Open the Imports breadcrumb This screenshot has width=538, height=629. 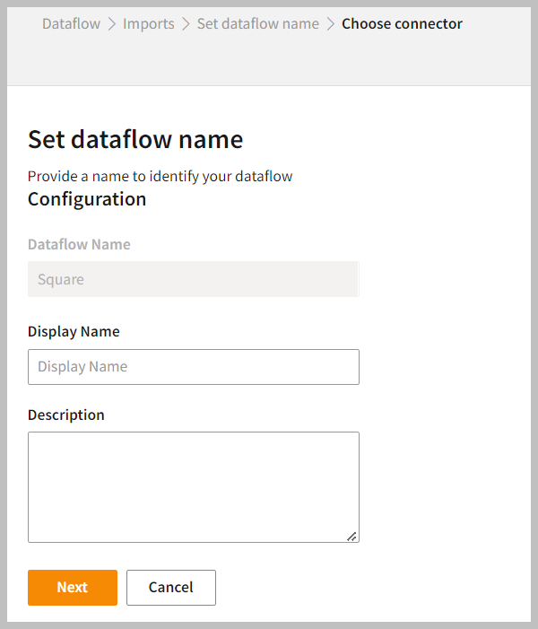pyautogui.click(x=149, y=23)
